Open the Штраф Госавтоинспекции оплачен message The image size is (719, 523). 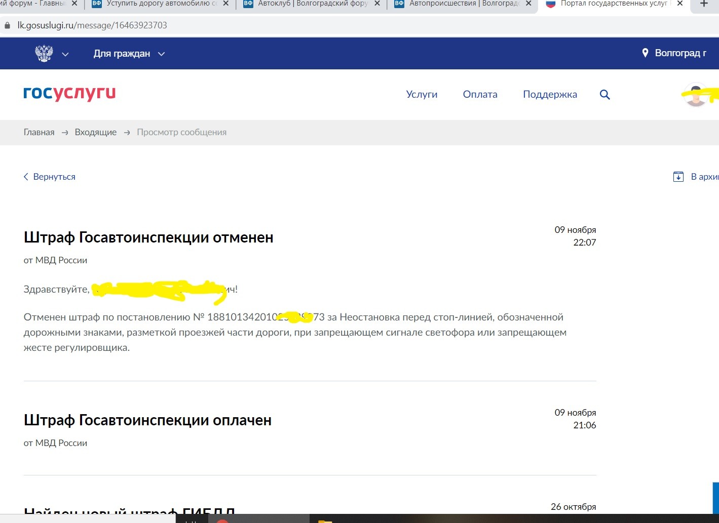click(x=147, y=420)
